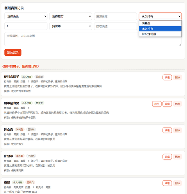The image size is (187, 194).
Task: Edit the 矿泉水 record
Action: click(167, 157)
